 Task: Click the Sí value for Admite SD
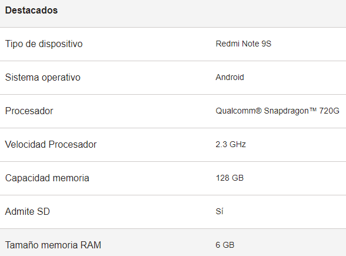(219, 211)
